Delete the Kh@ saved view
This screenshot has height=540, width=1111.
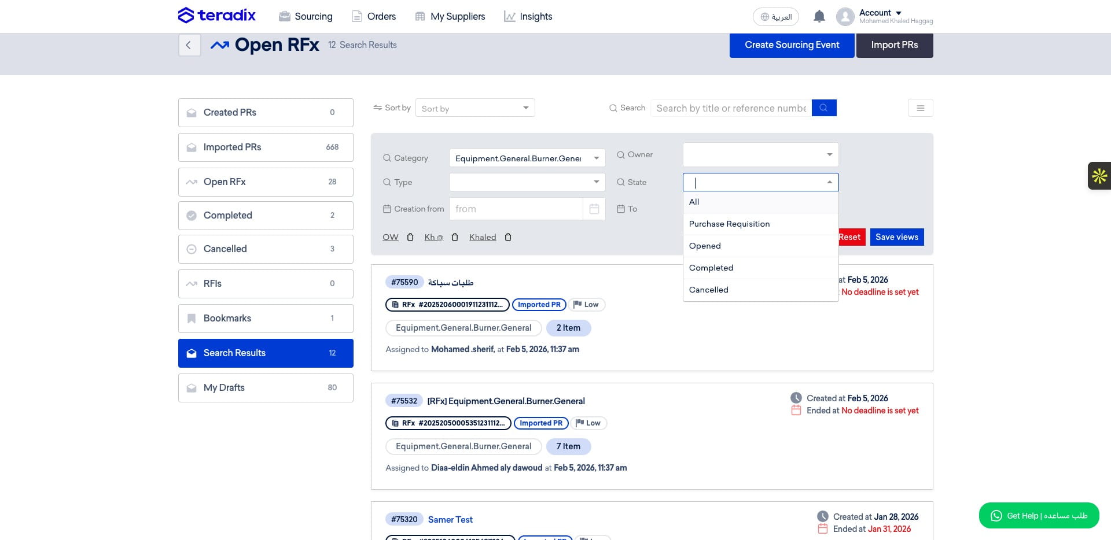coord(455,237)
